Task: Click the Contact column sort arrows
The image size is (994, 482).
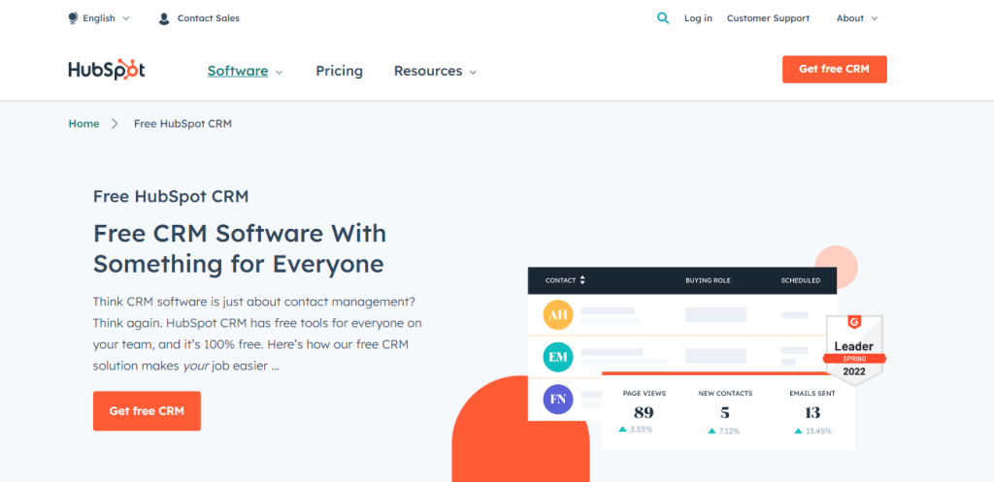Action: tap(582, 280)
